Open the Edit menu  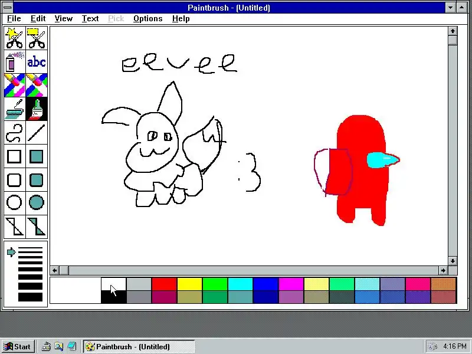point(38,19)
